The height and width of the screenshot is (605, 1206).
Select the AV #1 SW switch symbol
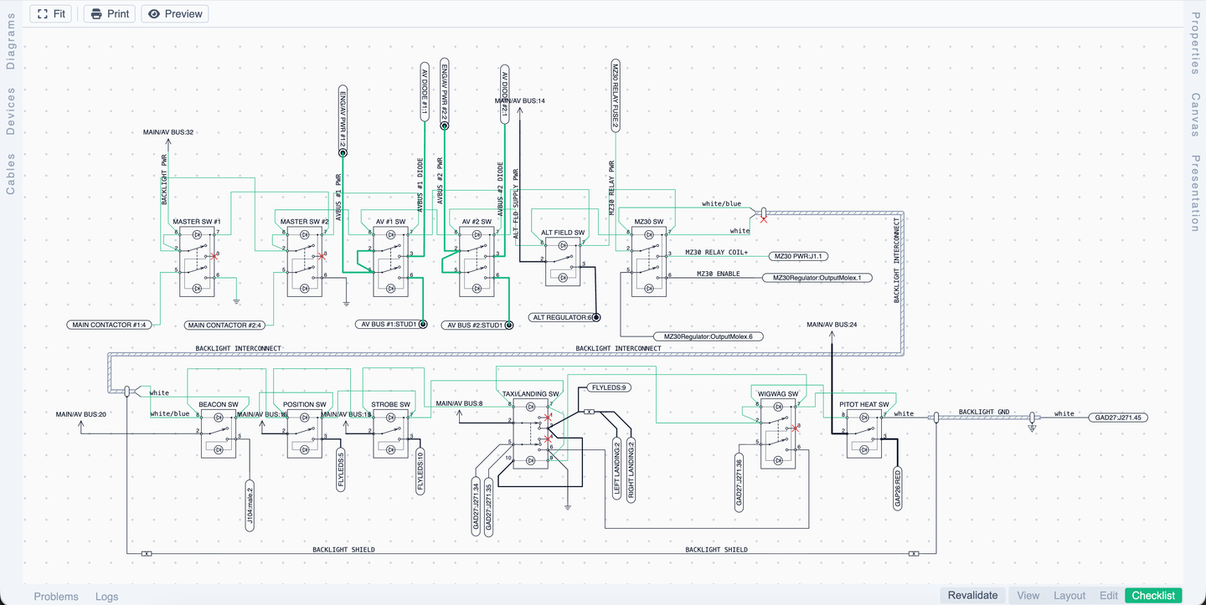pos(390,261)
